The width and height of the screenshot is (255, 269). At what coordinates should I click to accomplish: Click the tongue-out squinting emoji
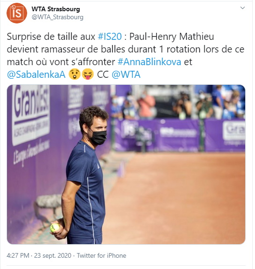(x=87, y=74)
